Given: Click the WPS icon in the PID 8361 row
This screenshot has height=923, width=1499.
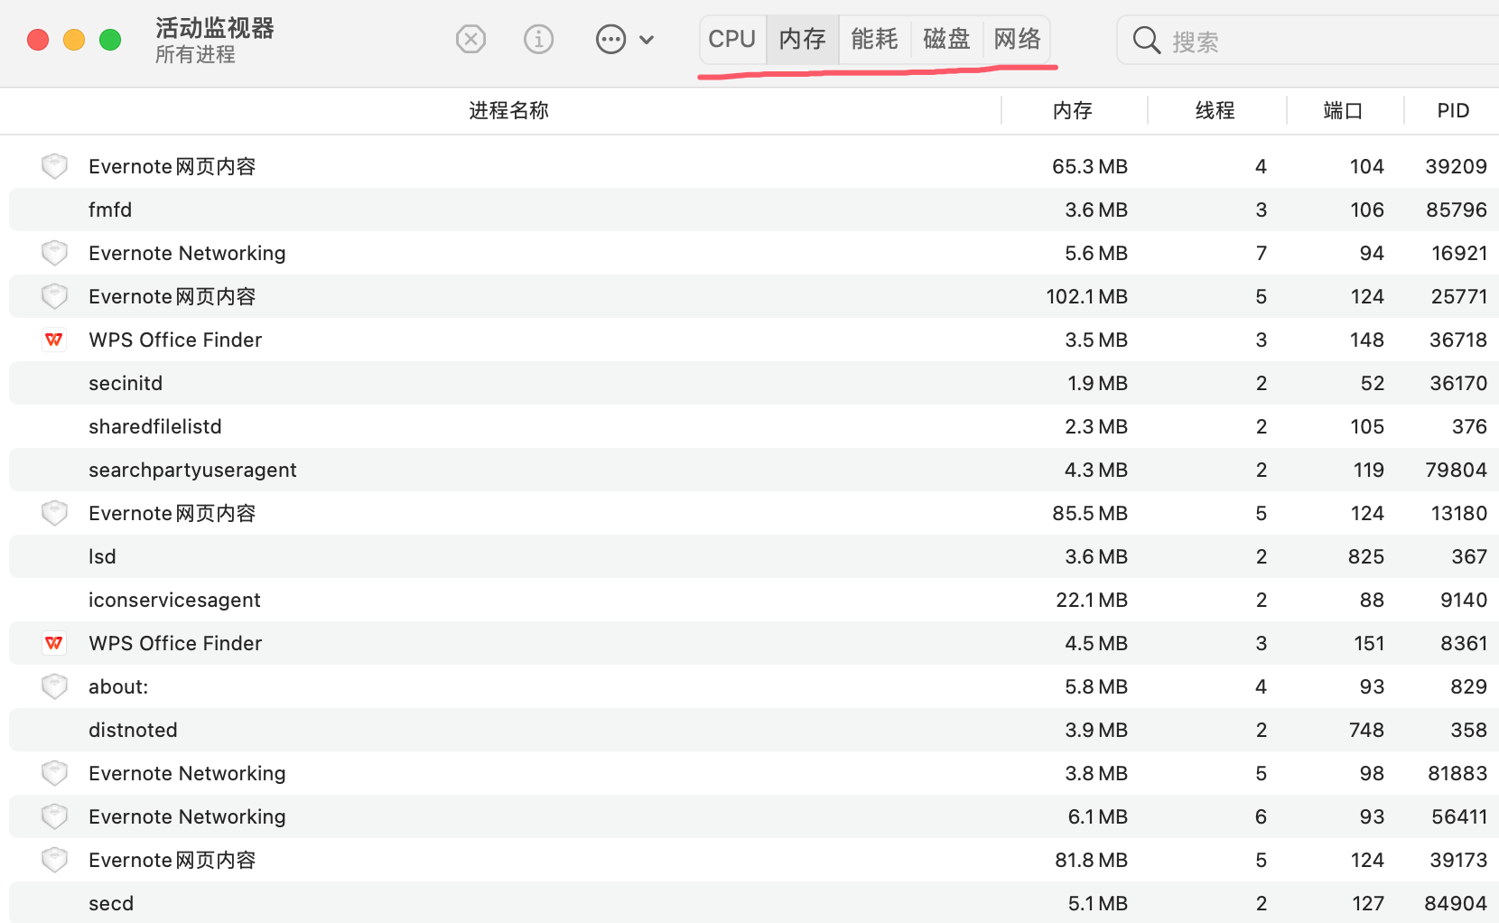Looking at the screenshot, I should tap(54, 643).
